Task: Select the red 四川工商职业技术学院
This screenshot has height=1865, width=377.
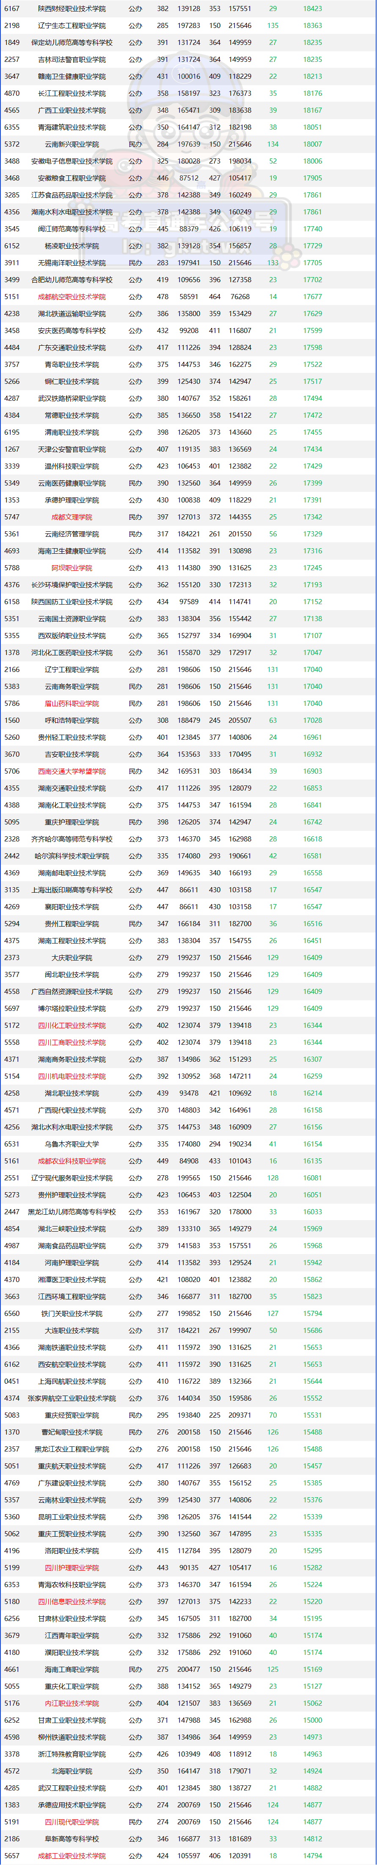Action: pos(72,1043)
